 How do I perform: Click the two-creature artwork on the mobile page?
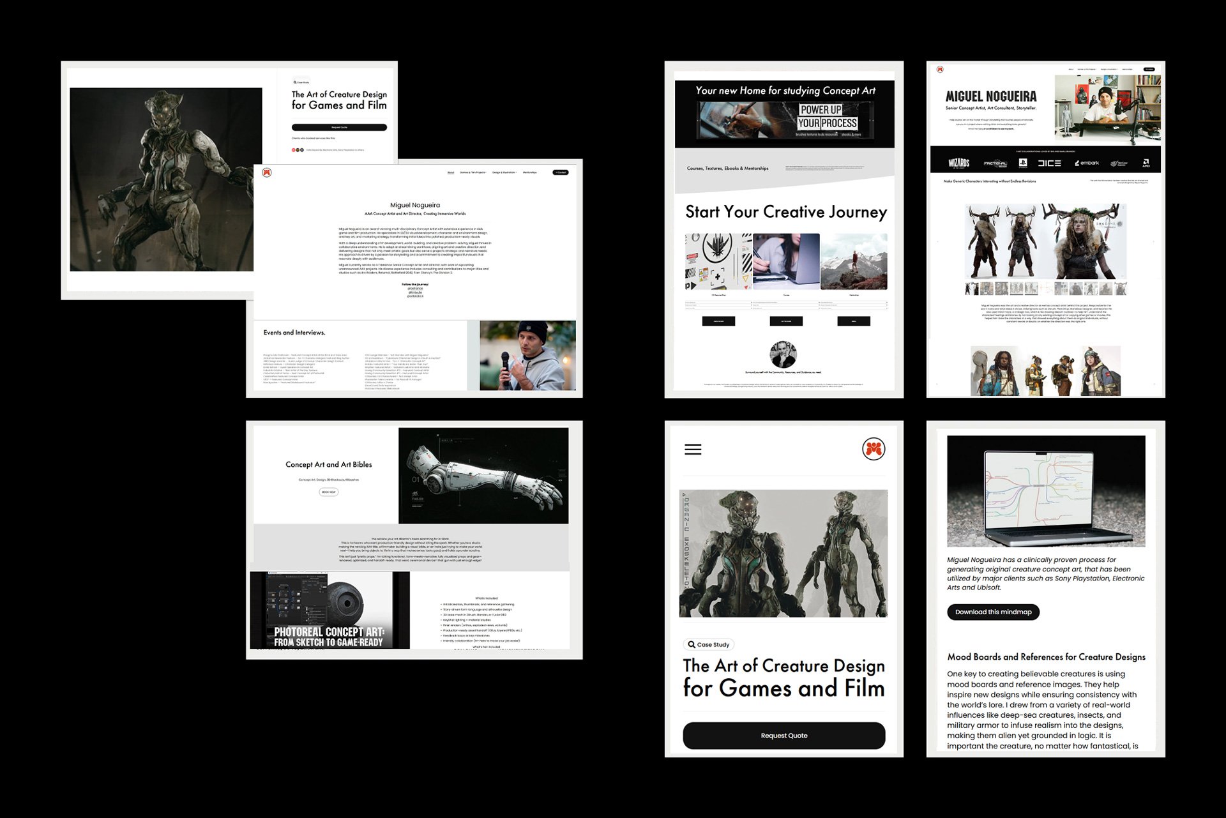point(783,554)
